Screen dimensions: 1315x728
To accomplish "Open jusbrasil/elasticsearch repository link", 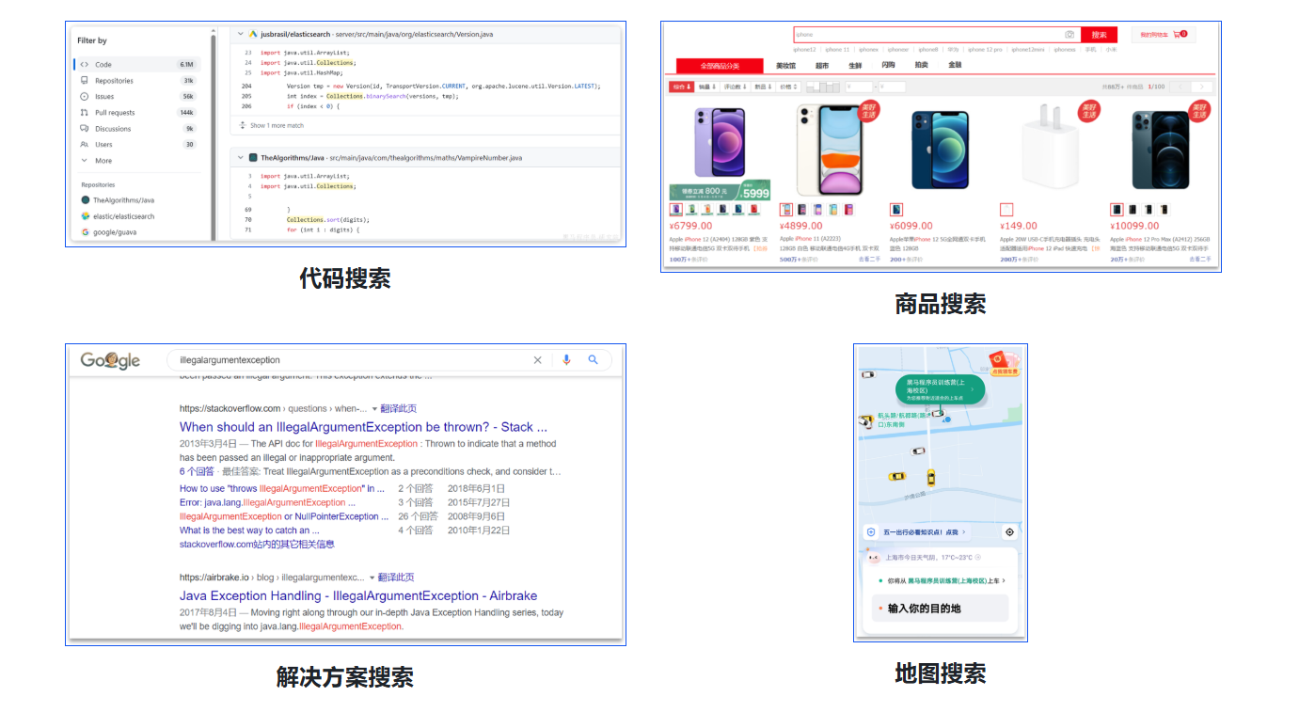I will (295, 34).
